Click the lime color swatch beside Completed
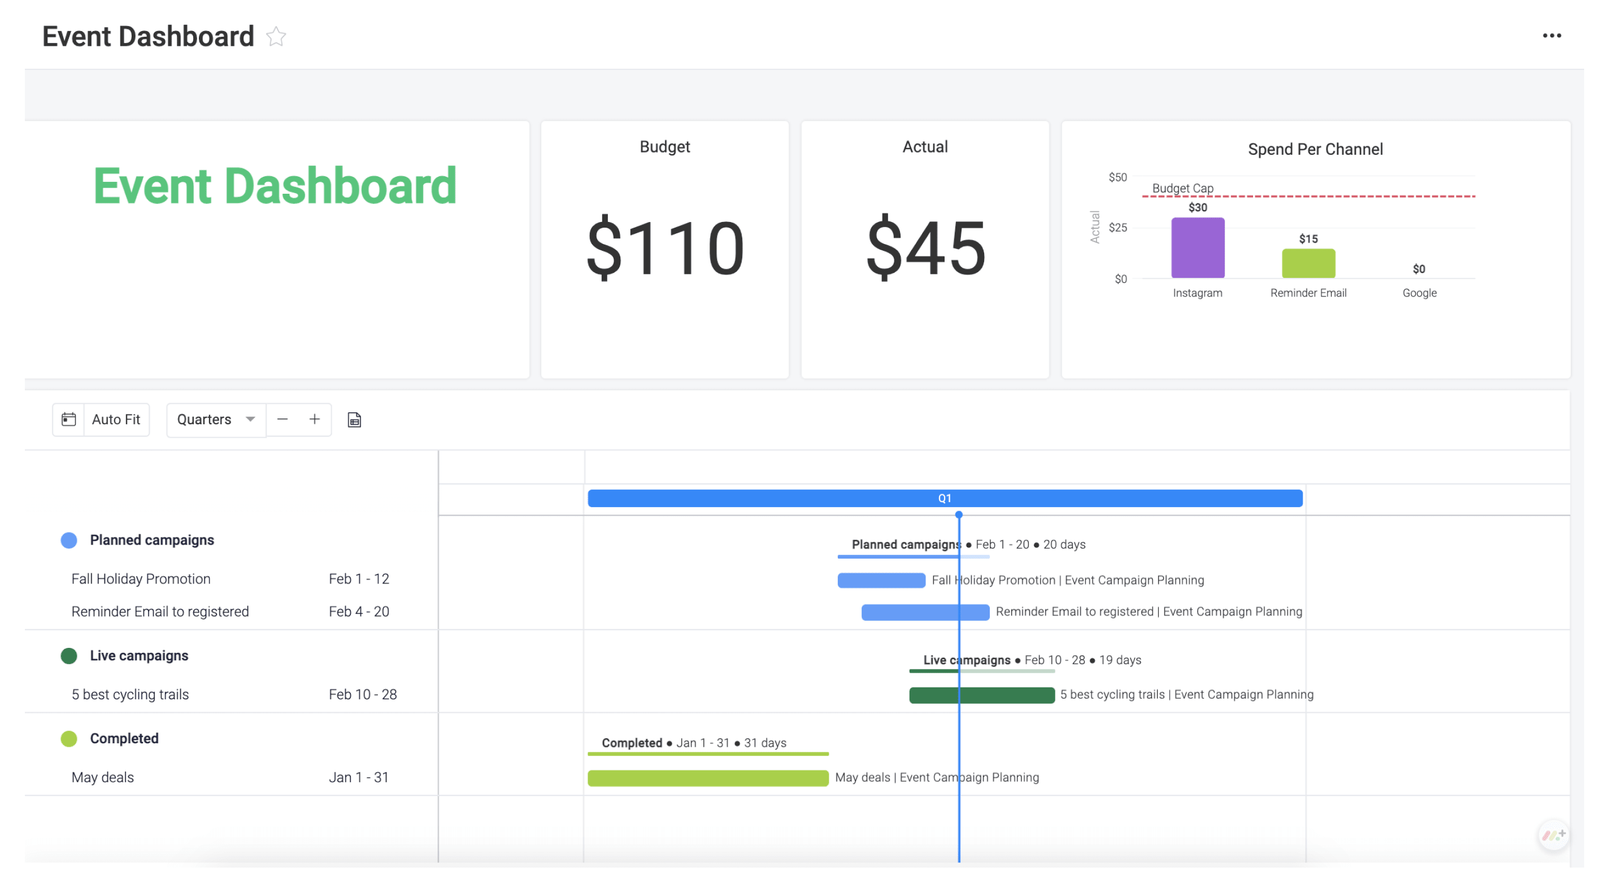The image size is (1609, 880). click(x=68, y=738)
